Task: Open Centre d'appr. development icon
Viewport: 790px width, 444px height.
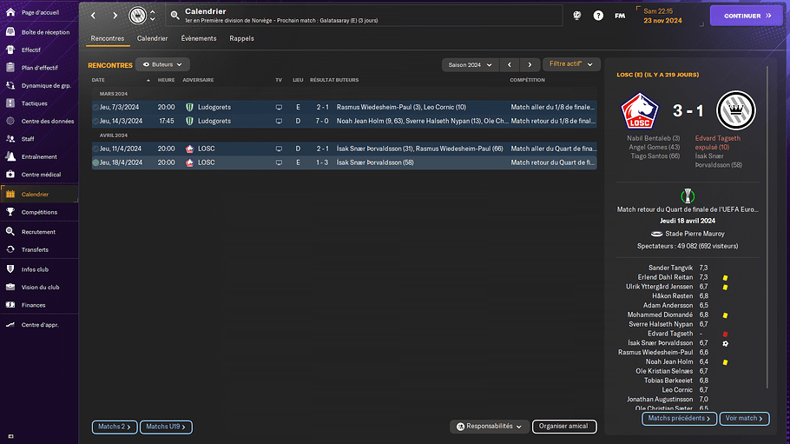Action: point(10,324)
